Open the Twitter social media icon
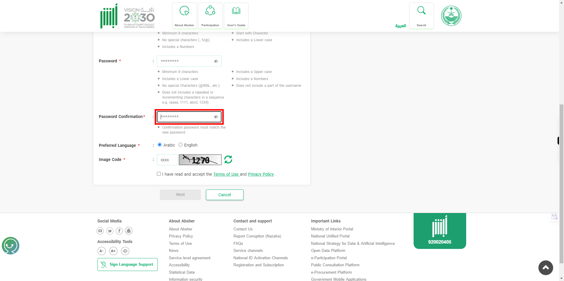 (x=110, y=231)
